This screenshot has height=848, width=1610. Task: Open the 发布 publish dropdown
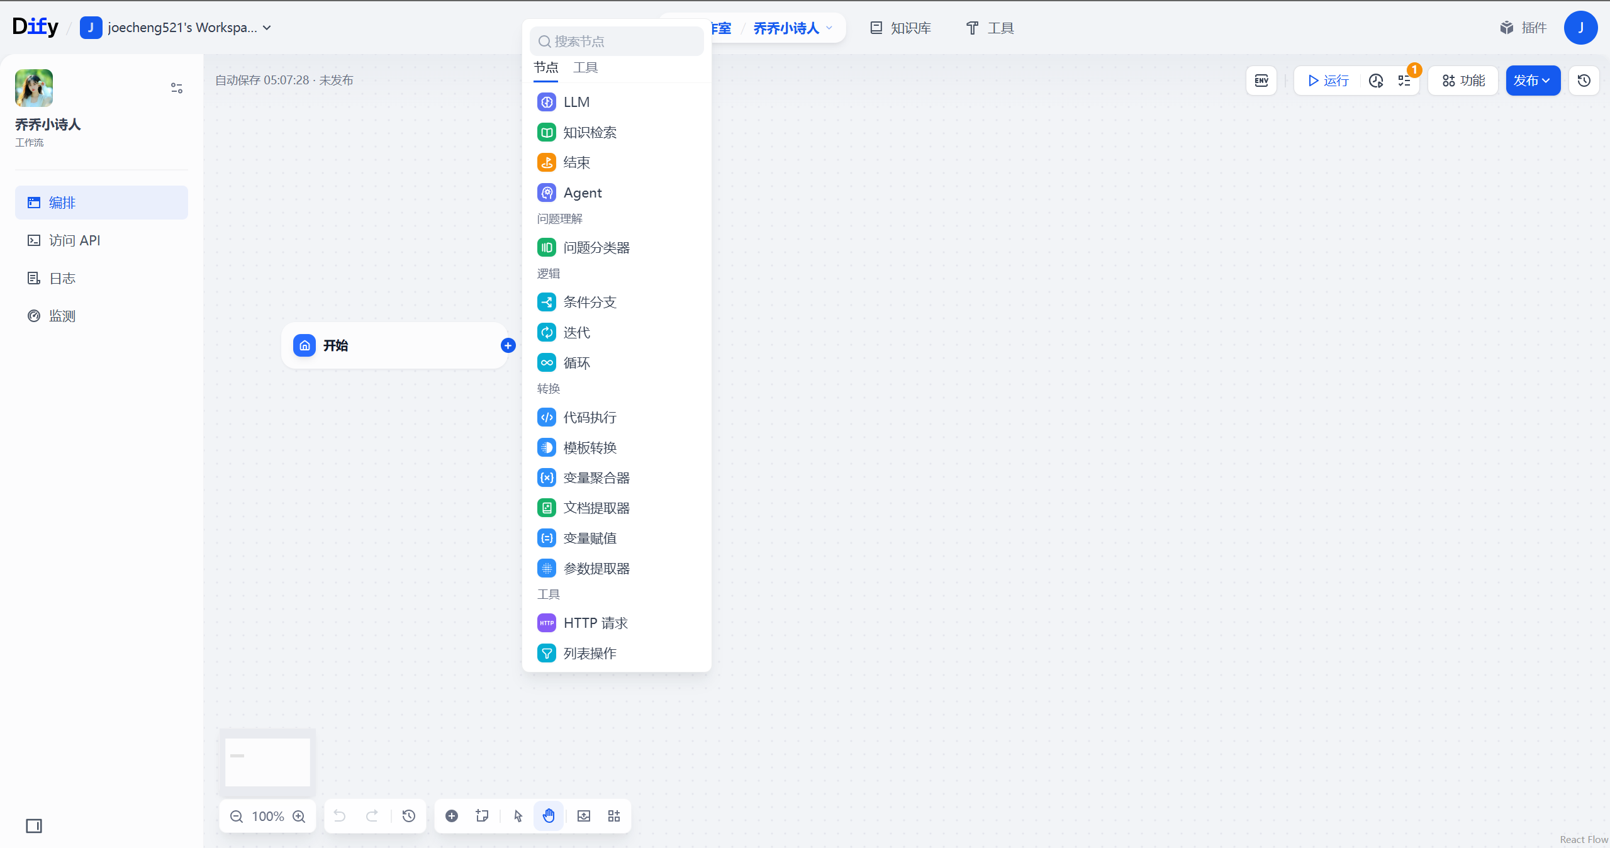(x=1532, y=81)
